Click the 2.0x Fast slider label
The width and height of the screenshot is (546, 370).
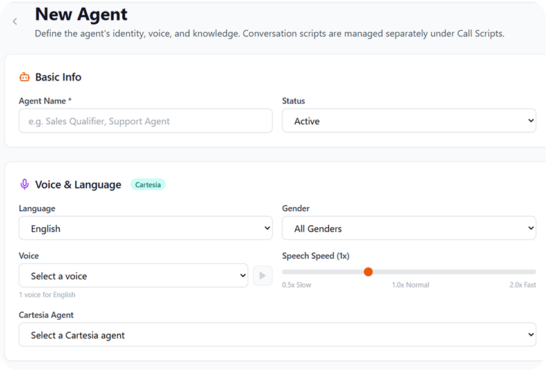click(523, 285)
